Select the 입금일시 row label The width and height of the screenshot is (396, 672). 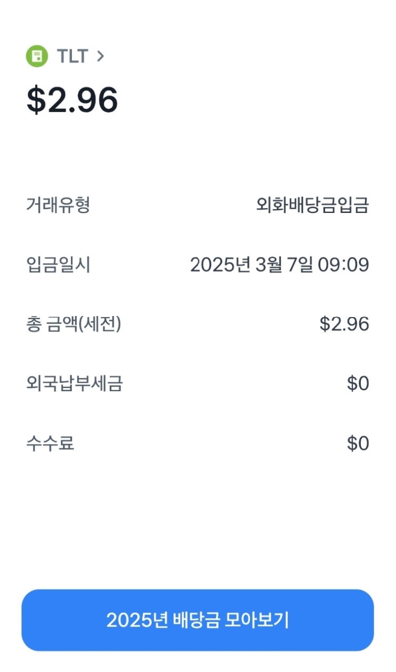[58, 264]
